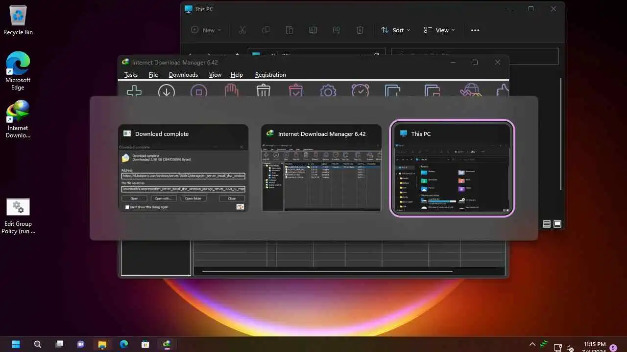Switch to large thumbnails view in This PC window
This screenshot has height=352, width=627.
tap(557, 224)
